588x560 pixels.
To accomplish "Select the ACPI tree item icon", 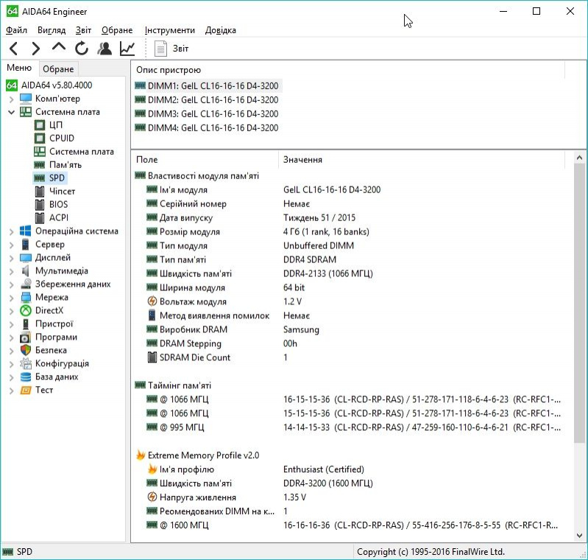I will 40,218.
